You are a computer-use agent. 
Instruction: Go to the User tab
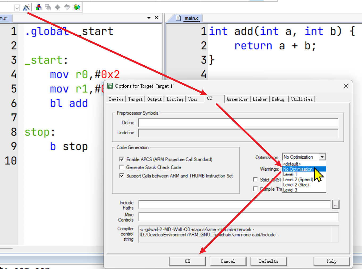click(x=193, y=99)
